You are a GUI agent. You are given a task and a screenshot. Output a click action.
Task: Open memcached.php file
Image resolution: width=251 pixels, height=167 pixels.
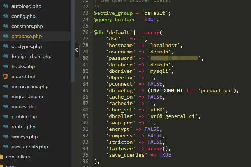coord(30,87)
